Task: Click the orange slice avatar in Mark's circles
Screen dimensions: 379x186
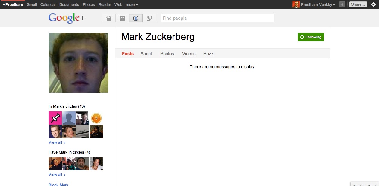Action: coord(96,118)
